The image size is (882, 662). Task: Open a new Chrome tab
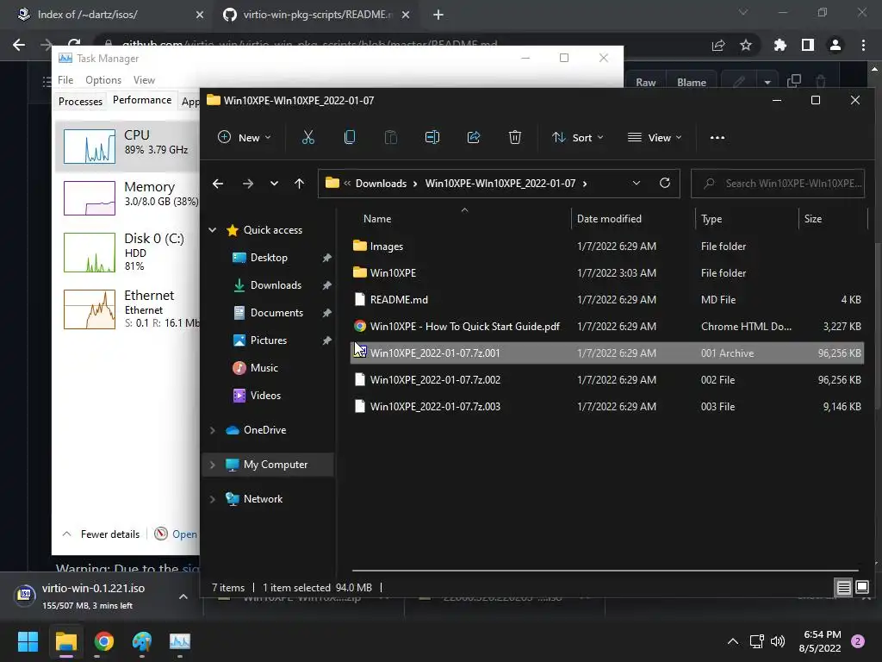438,15
